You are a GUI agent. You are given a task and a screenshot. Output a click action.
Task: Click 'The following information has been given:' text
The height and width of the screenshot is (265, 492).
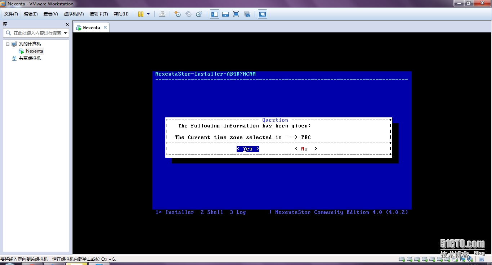(x=244, y=126)
